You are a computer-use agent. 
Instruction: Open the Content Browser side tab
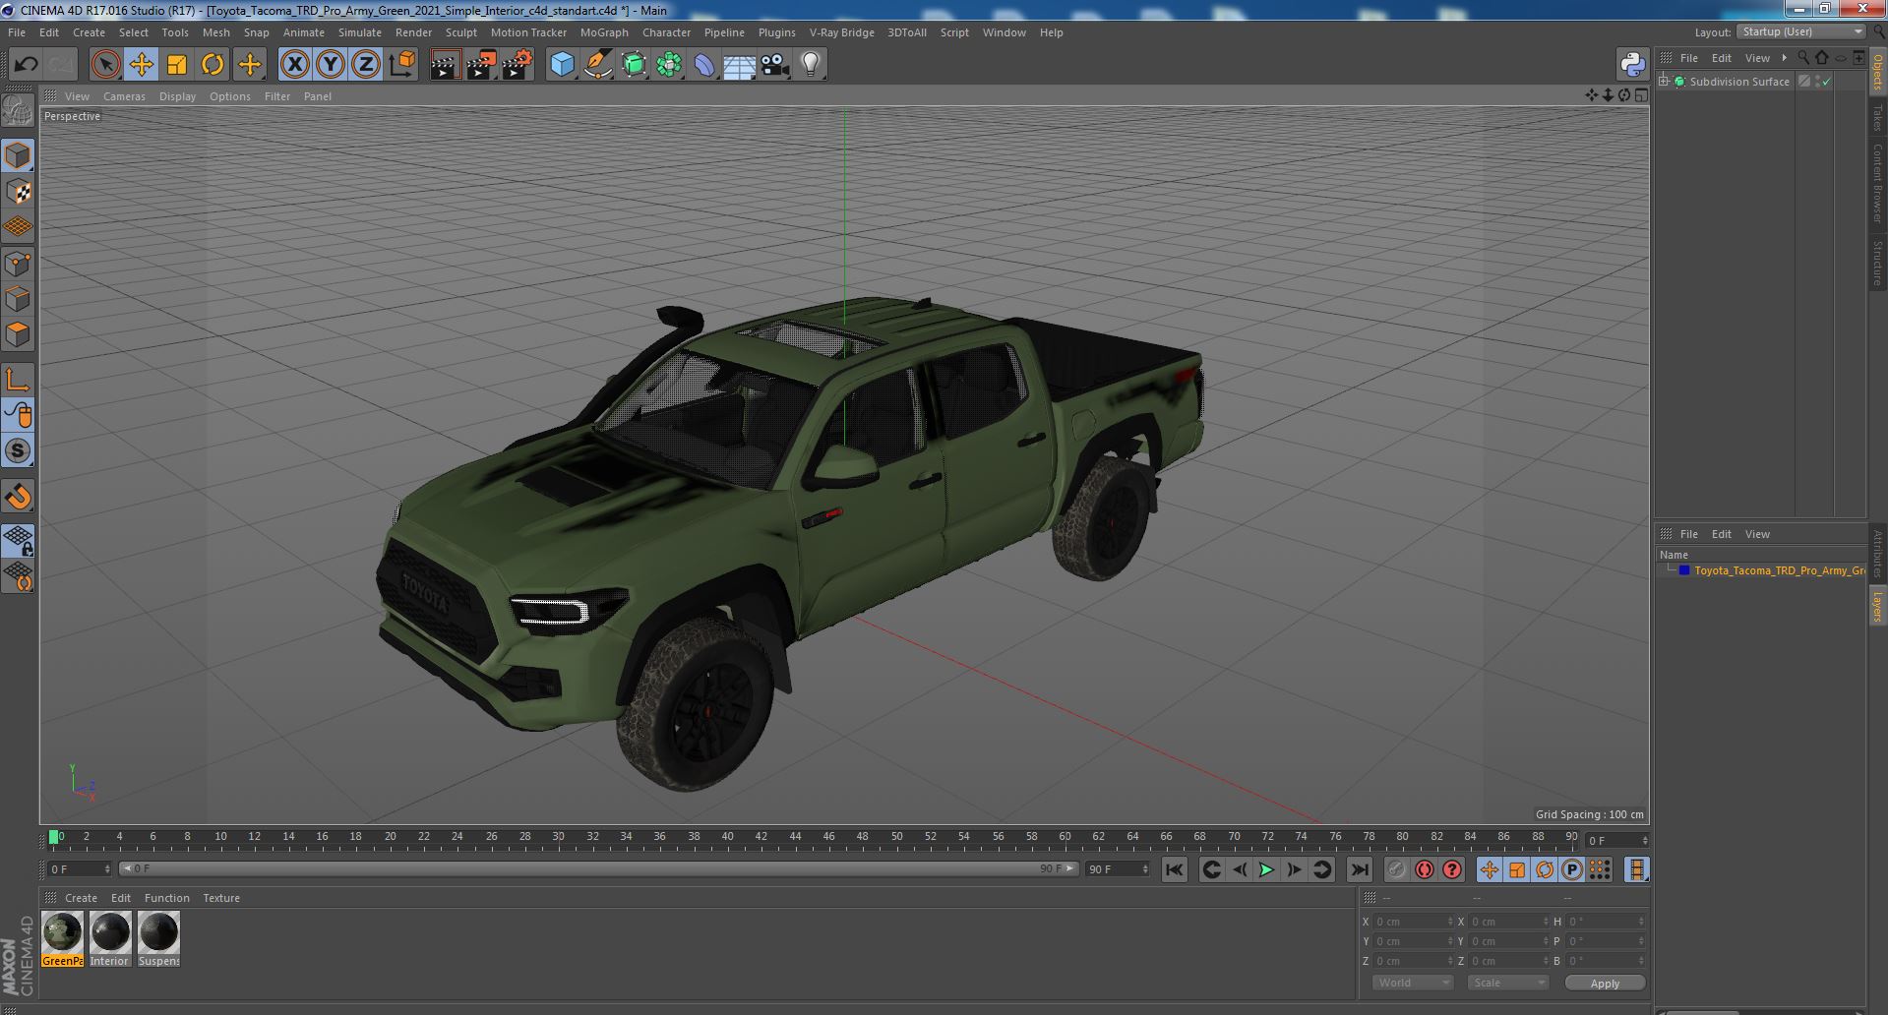(1877, 182)
